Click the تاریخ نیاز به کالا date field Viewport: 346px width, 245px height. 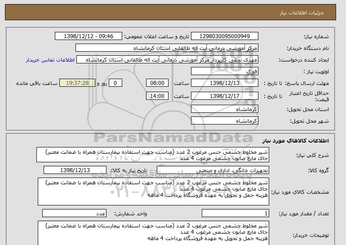[x=75, y=170]
